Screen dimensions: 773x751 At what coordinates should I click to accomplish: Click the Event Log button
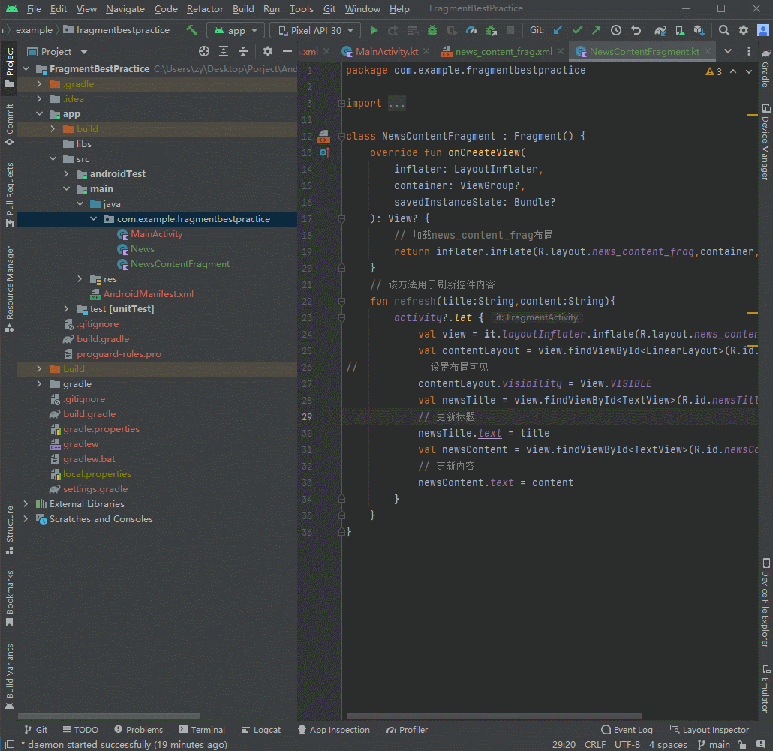coord(627,729)
